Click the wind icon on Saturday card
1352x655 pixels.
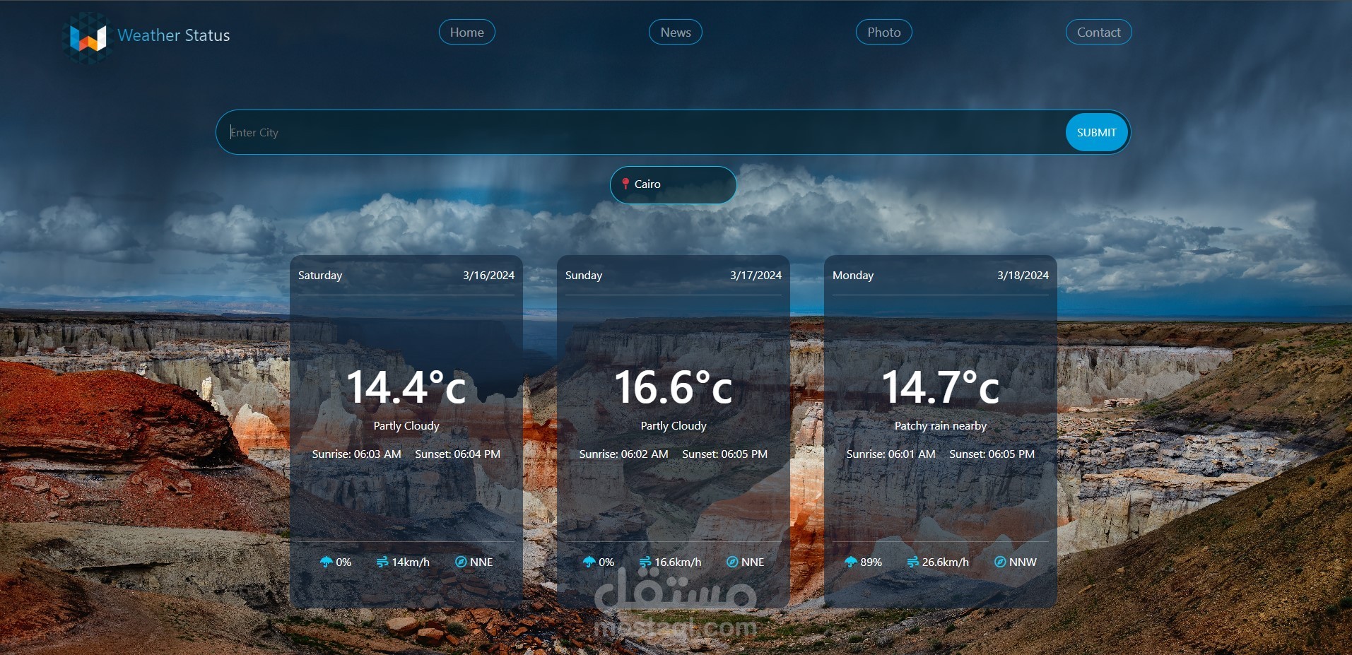[x=382, y=562]
